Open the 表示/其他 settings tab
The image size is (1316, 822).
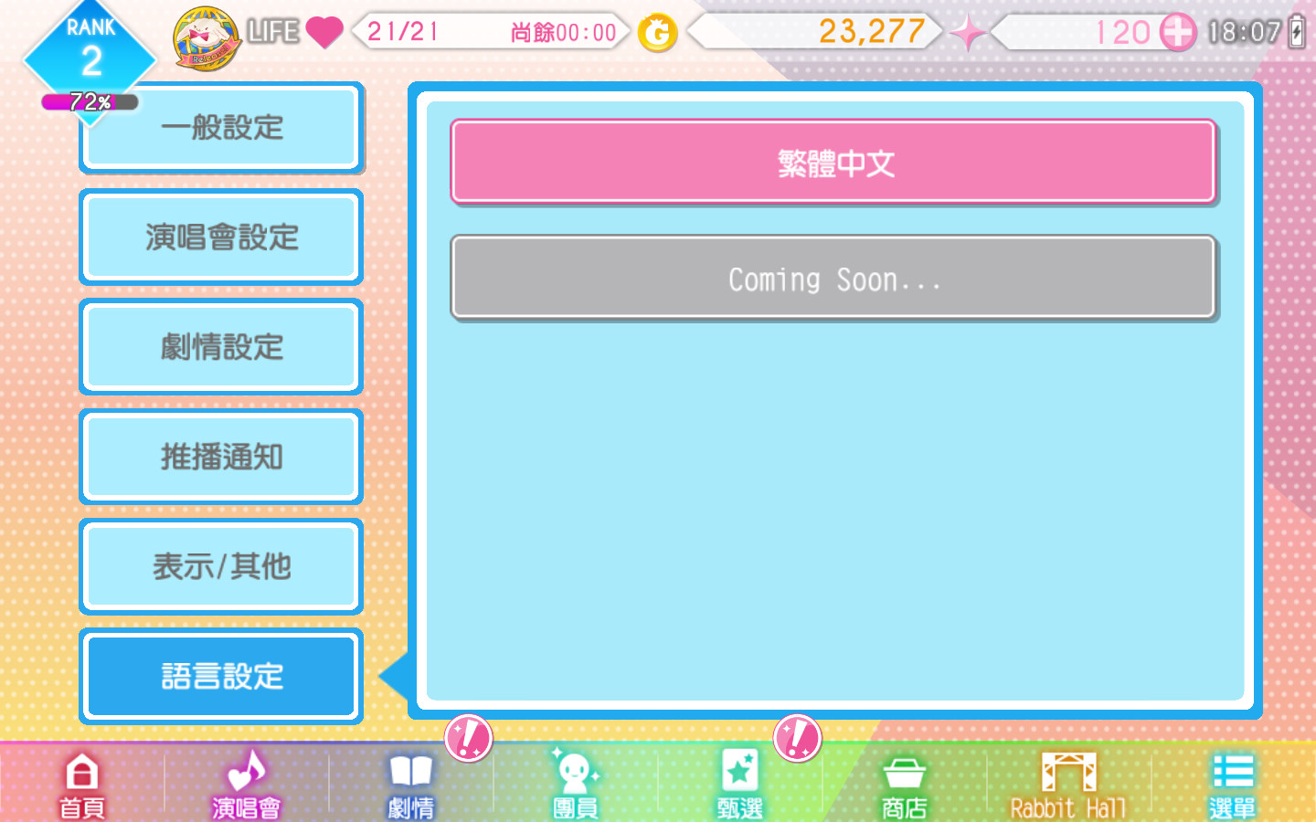(x=222, y=566)
